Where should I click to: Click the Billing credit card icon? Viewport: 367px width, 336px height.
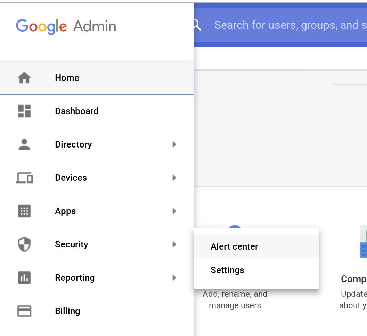(x=24, y=311)
